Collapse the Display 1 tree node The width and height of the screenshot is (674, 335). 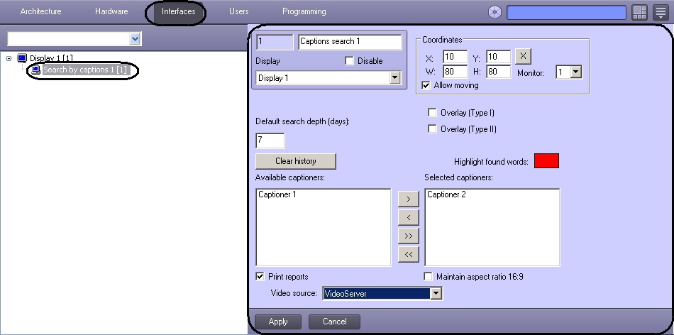tap(9, 58)
